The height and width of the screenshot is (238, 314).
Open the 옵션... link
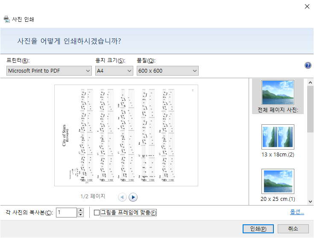[x=297, y=212]
